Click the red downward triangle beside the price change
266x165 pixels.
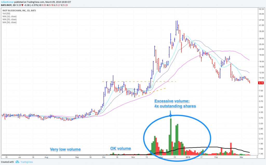pyautogui.click(x=22, y=5)
